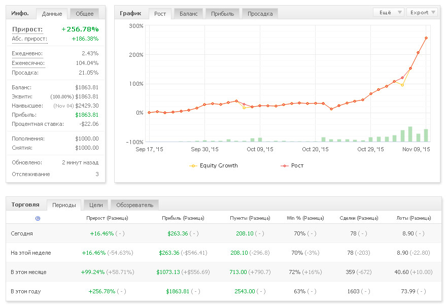The width and height of the screenshot is (446, 307).
Task: Click the Ежедневно label
Action: 27,53
